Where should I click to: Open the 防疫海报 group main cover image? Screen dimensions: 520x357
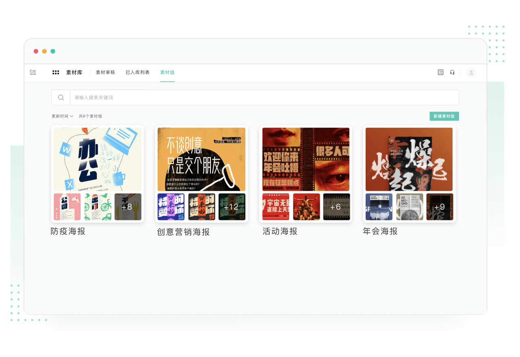click(x=97, y=159)
